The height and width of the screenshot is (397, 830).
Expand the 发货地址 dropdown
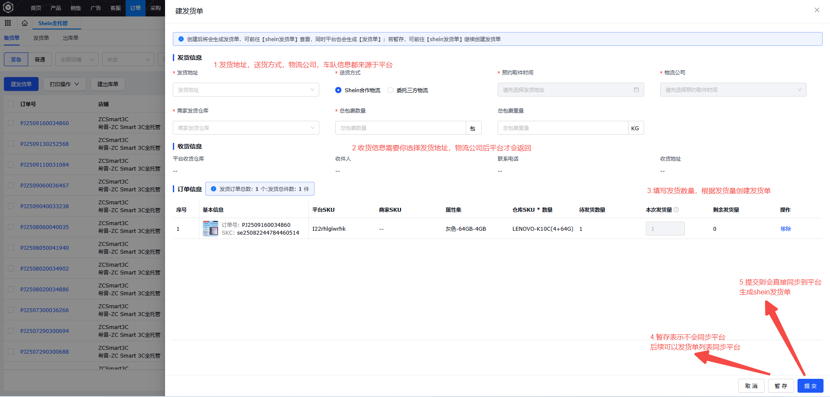246,90
